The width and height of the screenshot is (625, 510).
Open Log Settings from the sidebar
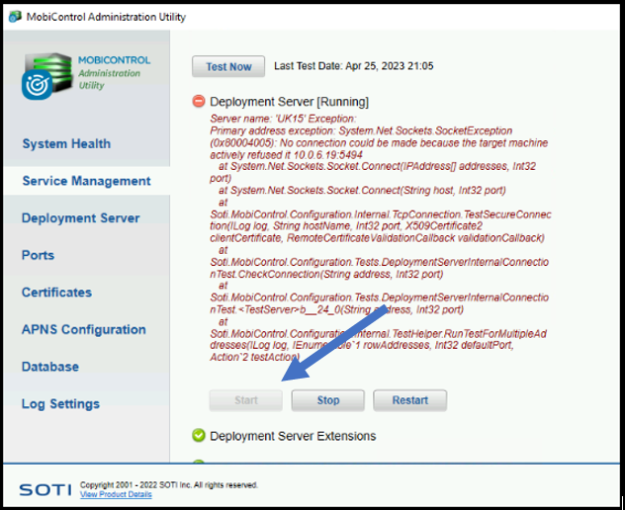pos(60,404)
